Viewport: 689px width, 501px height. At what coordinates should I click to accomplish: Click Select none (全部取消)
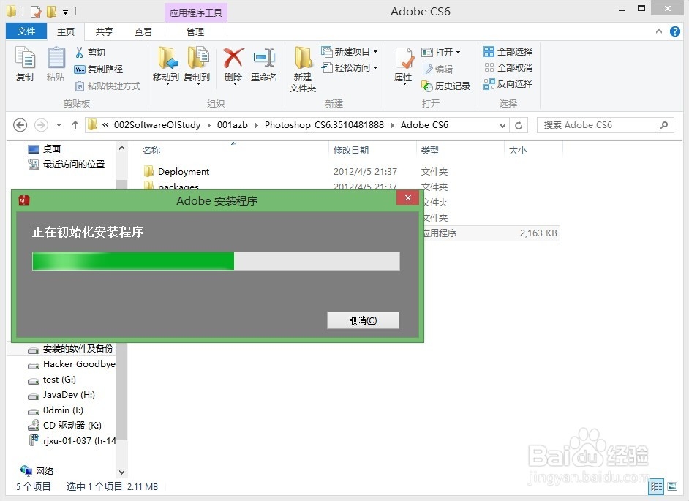click(508, 67)
